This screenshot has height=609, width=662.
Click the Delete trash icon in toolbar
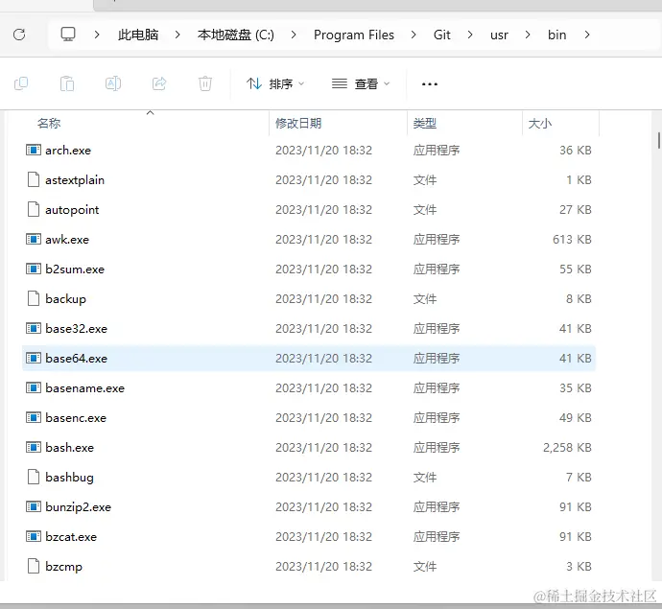pos(205,83)
